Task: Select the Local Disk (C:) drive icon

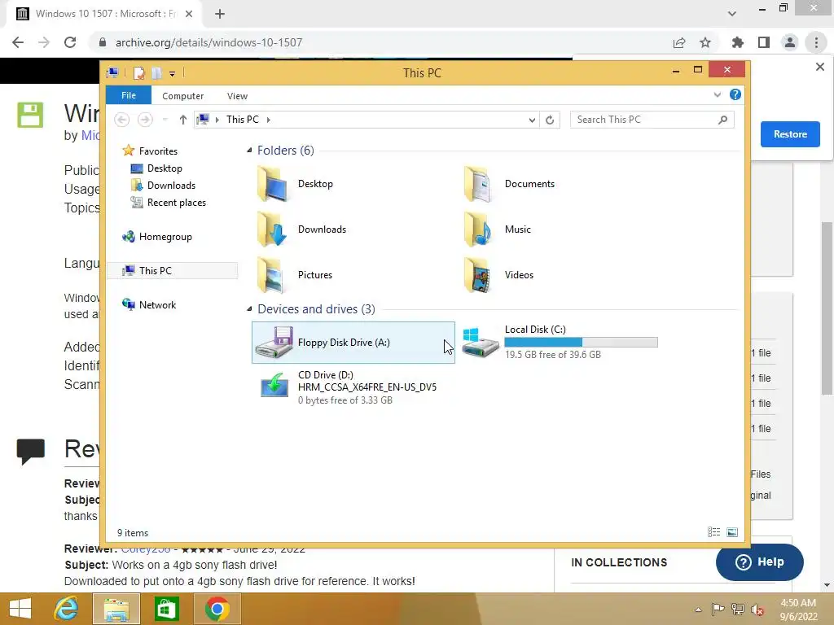Action: point(480,343)
